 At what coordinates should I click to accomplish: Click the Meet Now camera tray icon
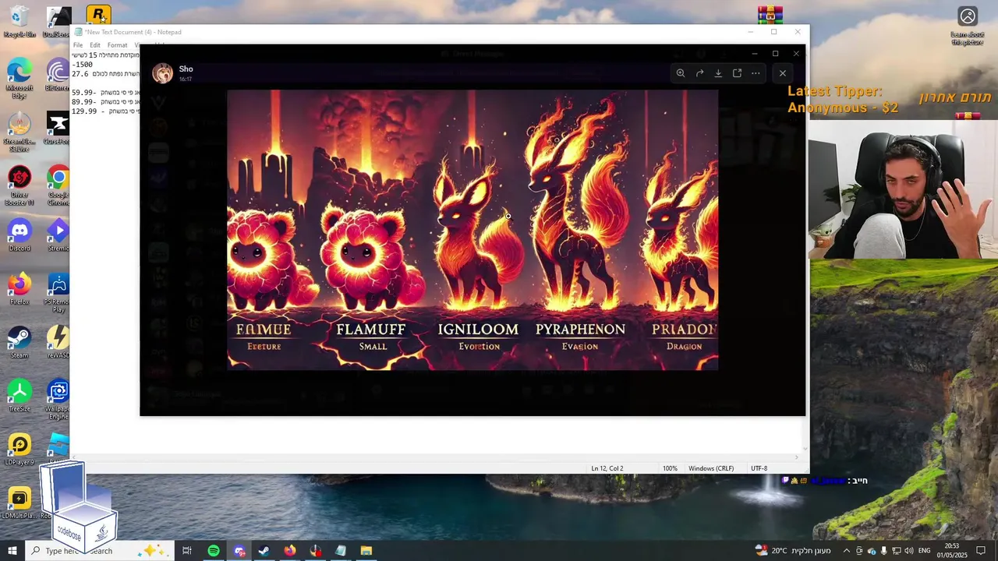859,551
